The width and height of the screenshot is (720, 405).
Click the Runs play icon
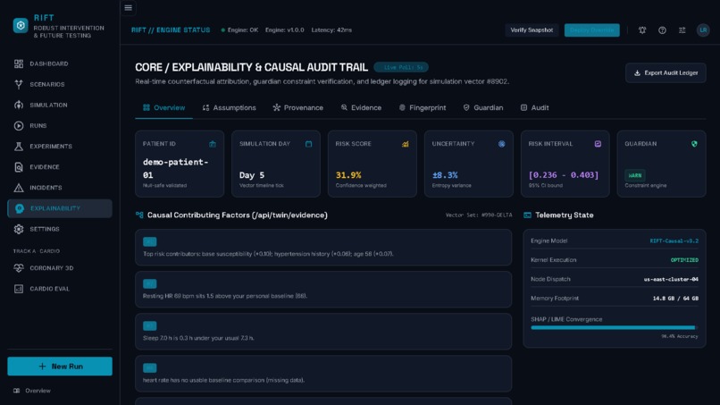(x=19, y=125)
